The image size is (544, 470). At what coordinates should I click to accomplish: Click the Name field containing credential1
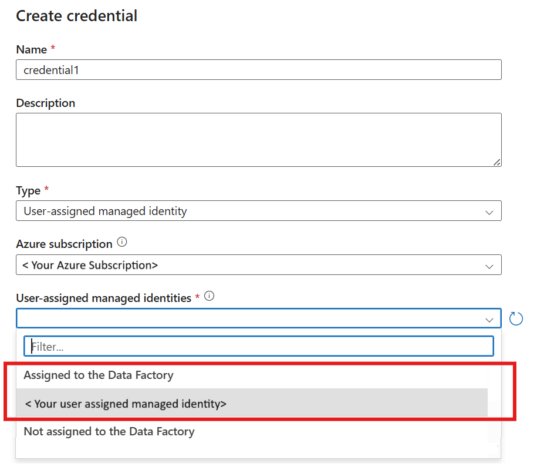pyautogui.click(x=258, y=70)
